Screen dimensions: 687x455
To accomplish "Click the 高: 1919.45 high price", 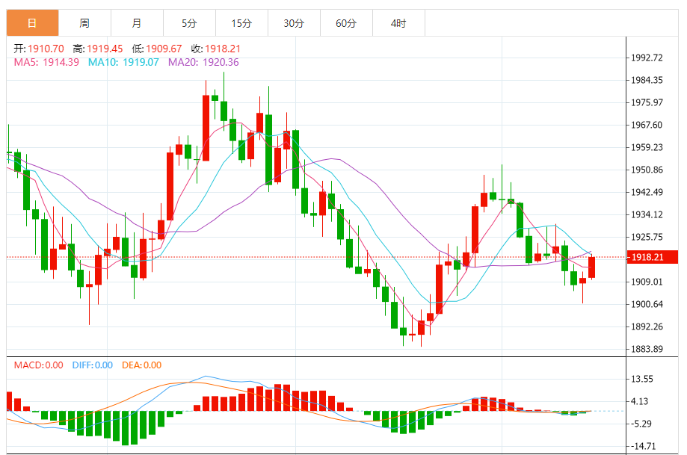I will (98, 49).
